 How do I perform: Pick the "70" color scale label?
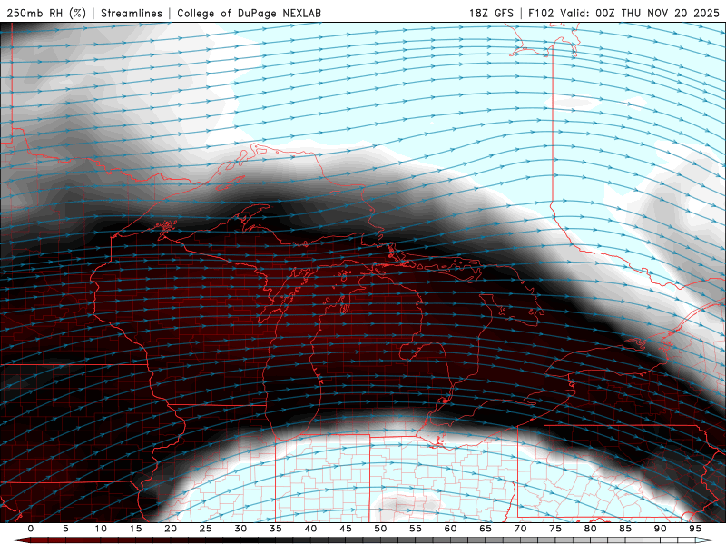(x=520, y=529)
